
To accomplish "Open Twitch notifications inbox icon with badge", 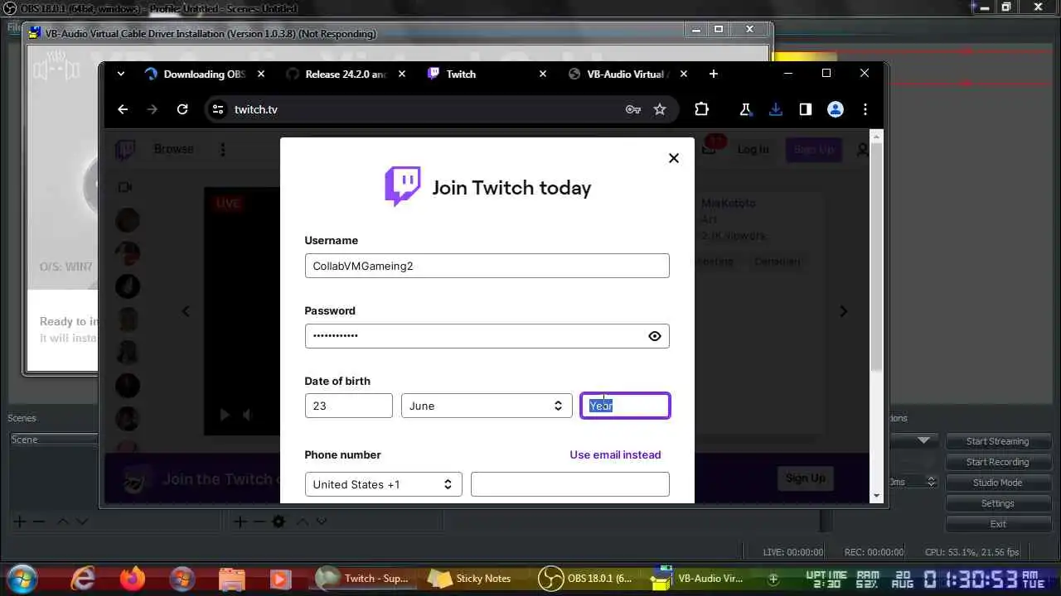I will [x=710, y=148].
